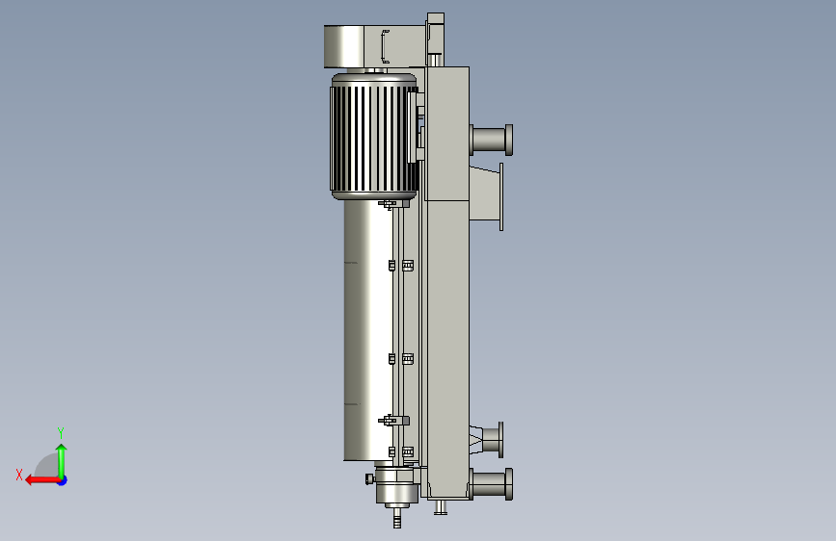The height and width of the screenshot is (541, 836).
Task: Select the finned electric motor on the model
Action: coord(374,137)
